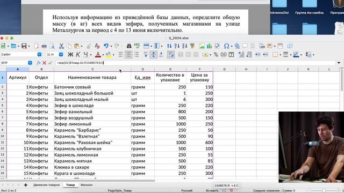Select column C header

pyautogui.click(x=92, y=69)
